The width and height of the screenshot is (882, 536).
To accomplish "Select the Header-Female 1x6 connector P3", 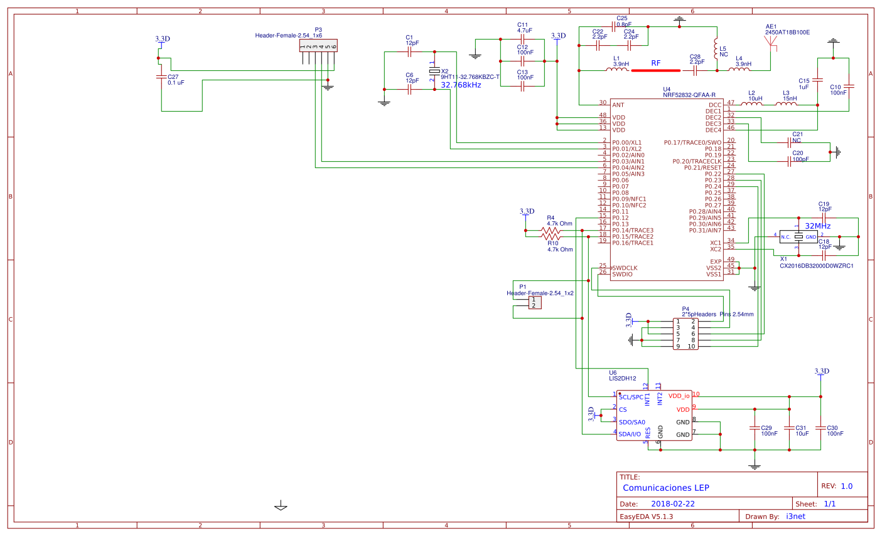I will [x=317, y=44].
